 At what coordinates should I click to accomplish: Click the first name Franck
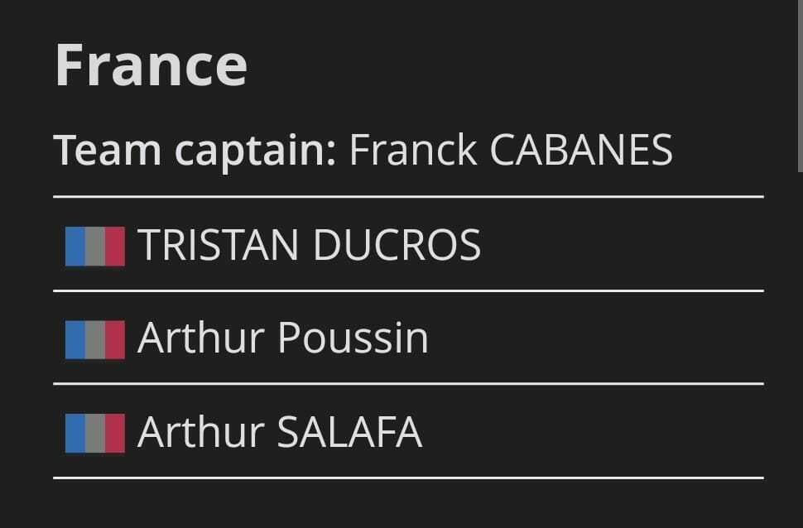[x=412, y=151]
